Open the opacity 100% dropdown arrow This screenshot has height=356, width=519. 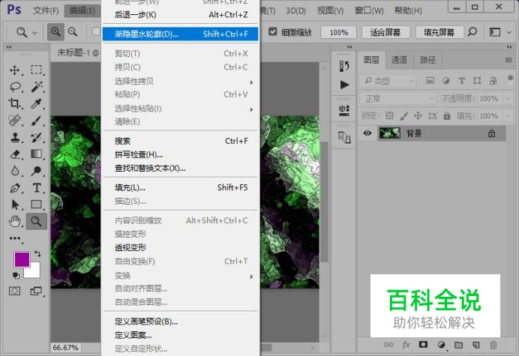click(x=508, y=98)
